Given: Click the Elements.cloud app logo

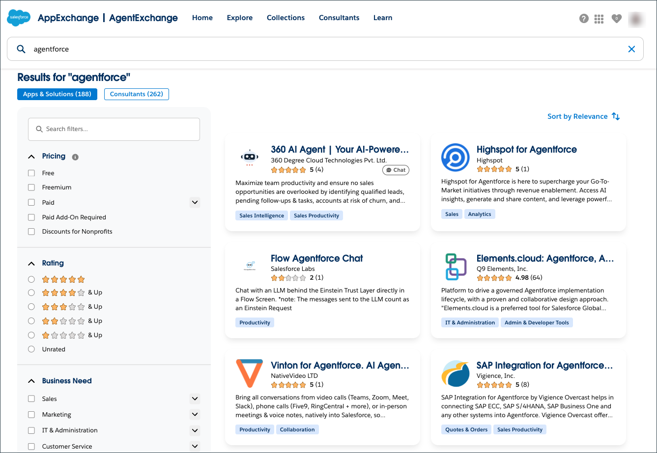Looking at the screenshot, I should pyautogui.click(x=455, y=266).
